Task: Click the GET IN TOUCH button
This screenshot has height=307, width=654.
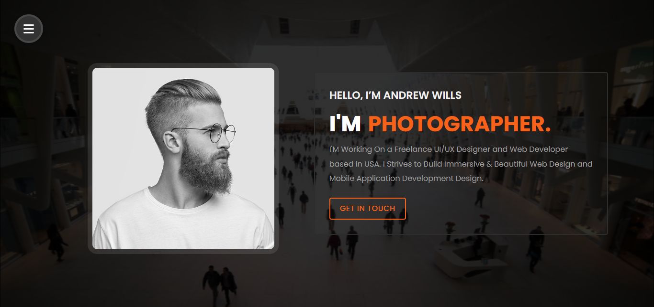Action: click(368, 209)
